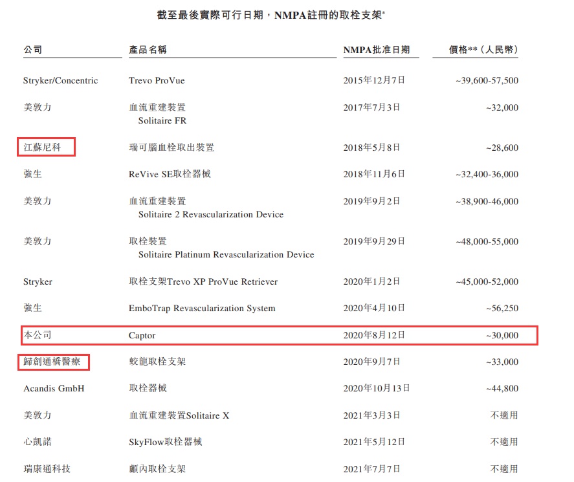Click the date 2020年8月12日
Viewport: 574px width, 482px height.
tap(374, 335)
